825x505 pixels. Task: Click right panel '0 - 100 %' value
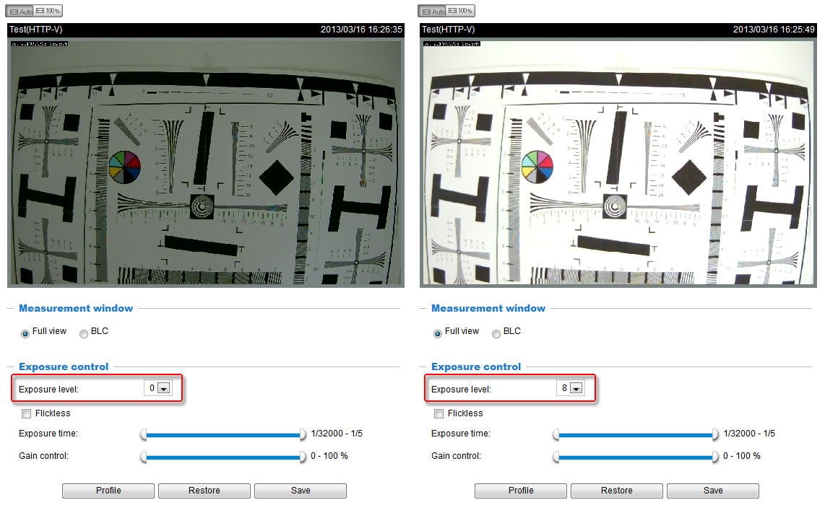742,456
